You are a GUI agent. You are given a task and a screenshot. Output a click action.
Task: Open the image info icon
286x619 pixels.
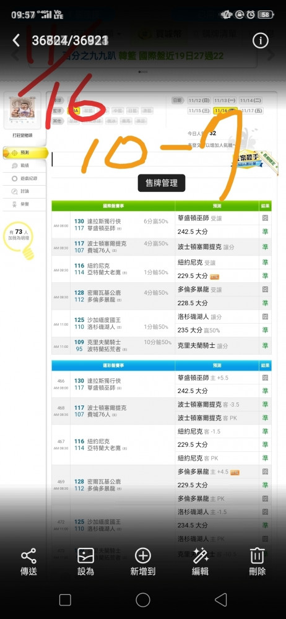pos(260,41)
